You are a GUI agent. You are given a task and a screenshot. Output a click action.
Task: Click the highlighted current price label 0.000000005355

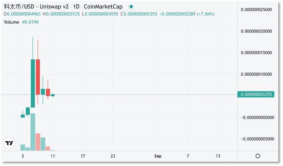(256, 94)
